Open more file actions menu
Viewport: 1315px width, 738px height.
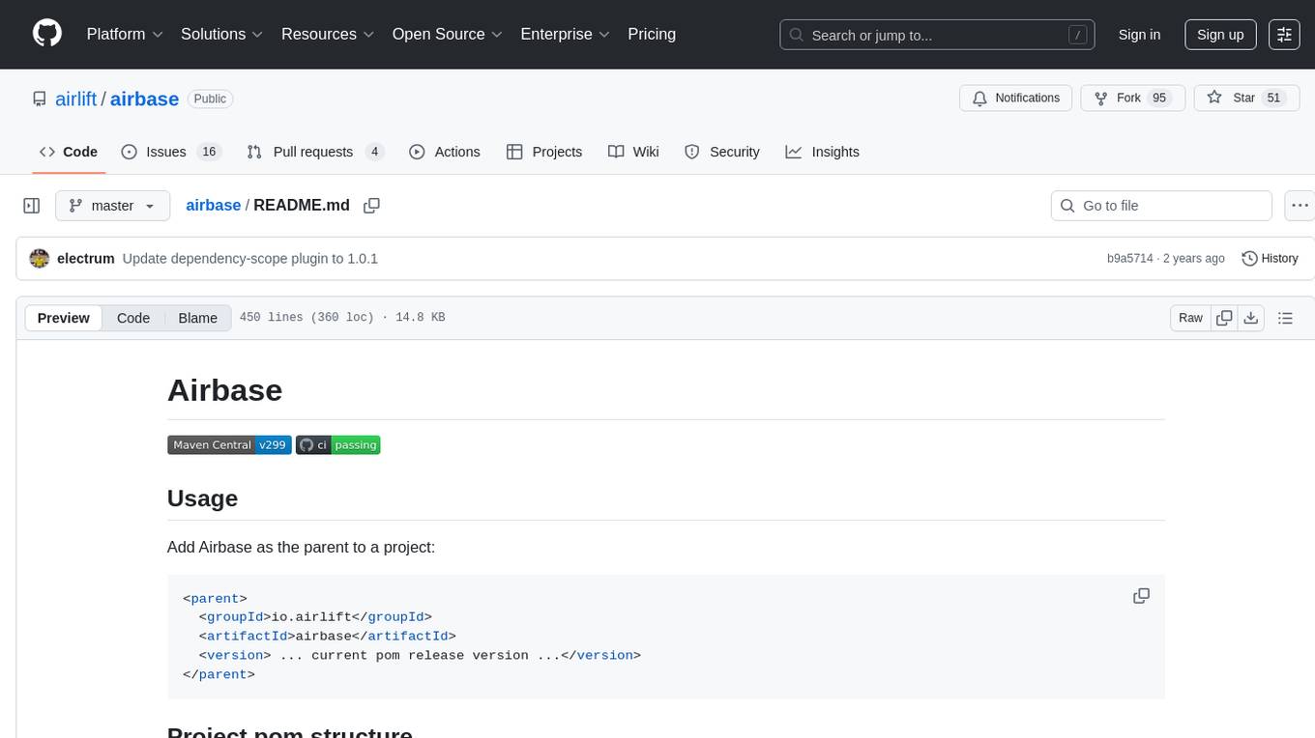tap(1300, 206)
